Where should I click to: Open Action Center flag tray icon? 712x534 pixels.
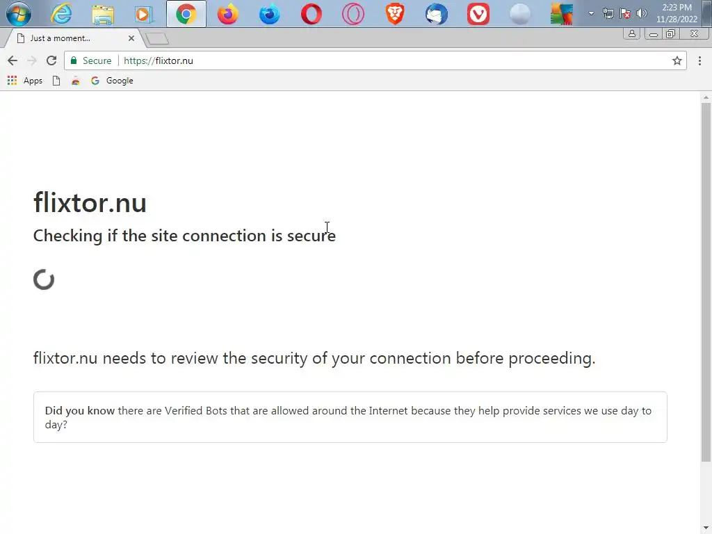point(625,13)
